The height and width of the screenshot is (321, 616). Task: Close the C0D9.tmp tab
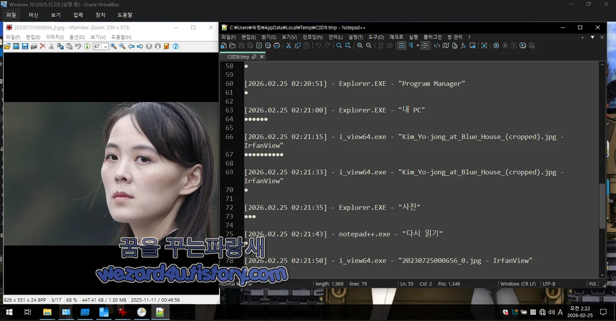[262, 57]
